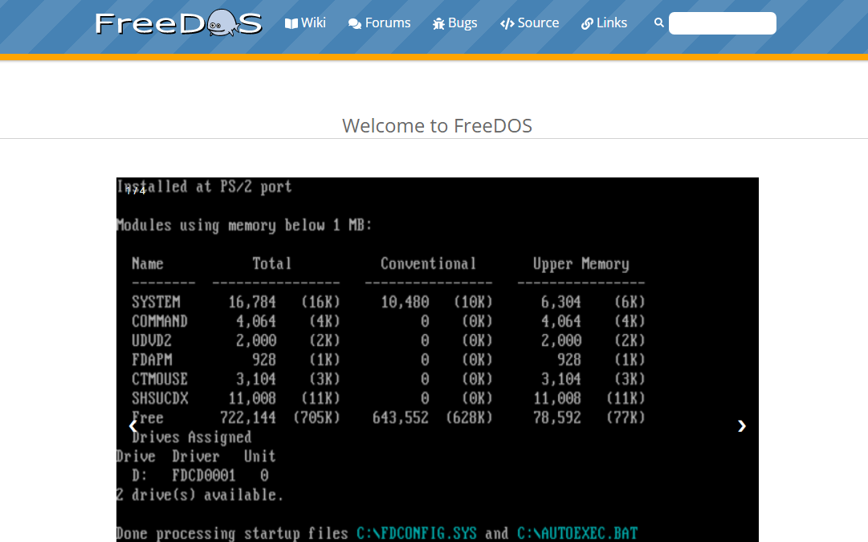The width and height of the screenshot is (868, 542).
Task: Click the UDVD2 row name
Action: click(x=152, y=340)
